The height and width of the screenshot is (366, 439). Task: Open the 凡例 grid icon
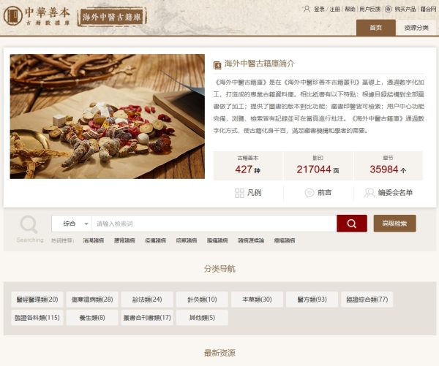click(x=239, y=193)
